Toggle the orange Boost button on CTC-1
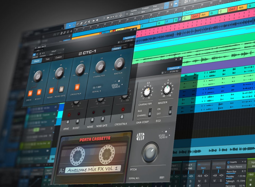 [x=39, y=92]
